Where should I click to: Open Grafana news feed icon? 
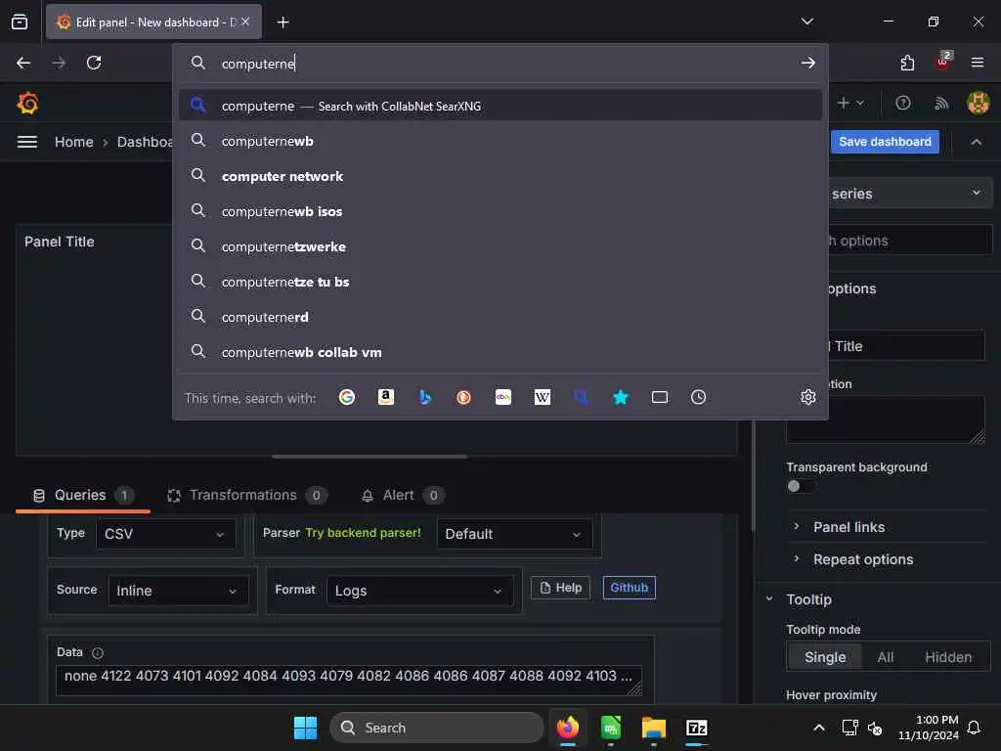pos(941,103)
